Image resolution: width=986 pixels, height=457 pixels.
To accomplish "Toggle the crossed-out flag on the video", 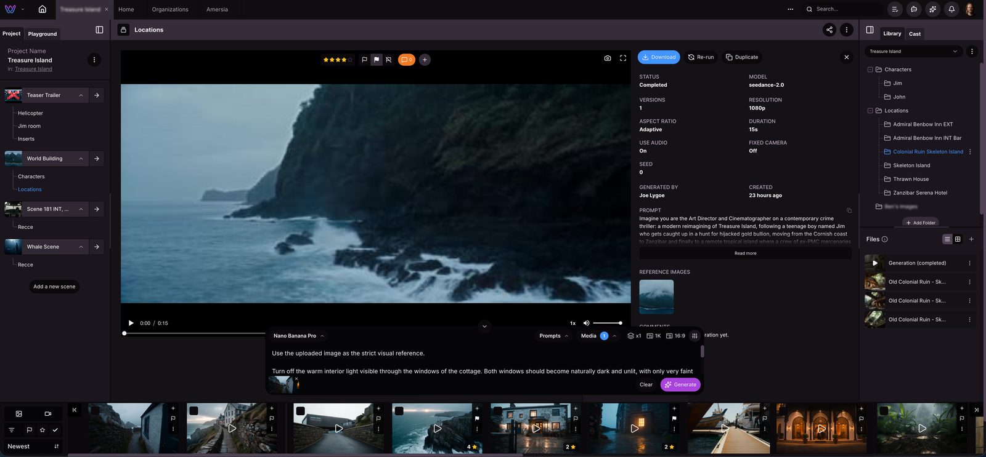I will (x=388, y=60).
